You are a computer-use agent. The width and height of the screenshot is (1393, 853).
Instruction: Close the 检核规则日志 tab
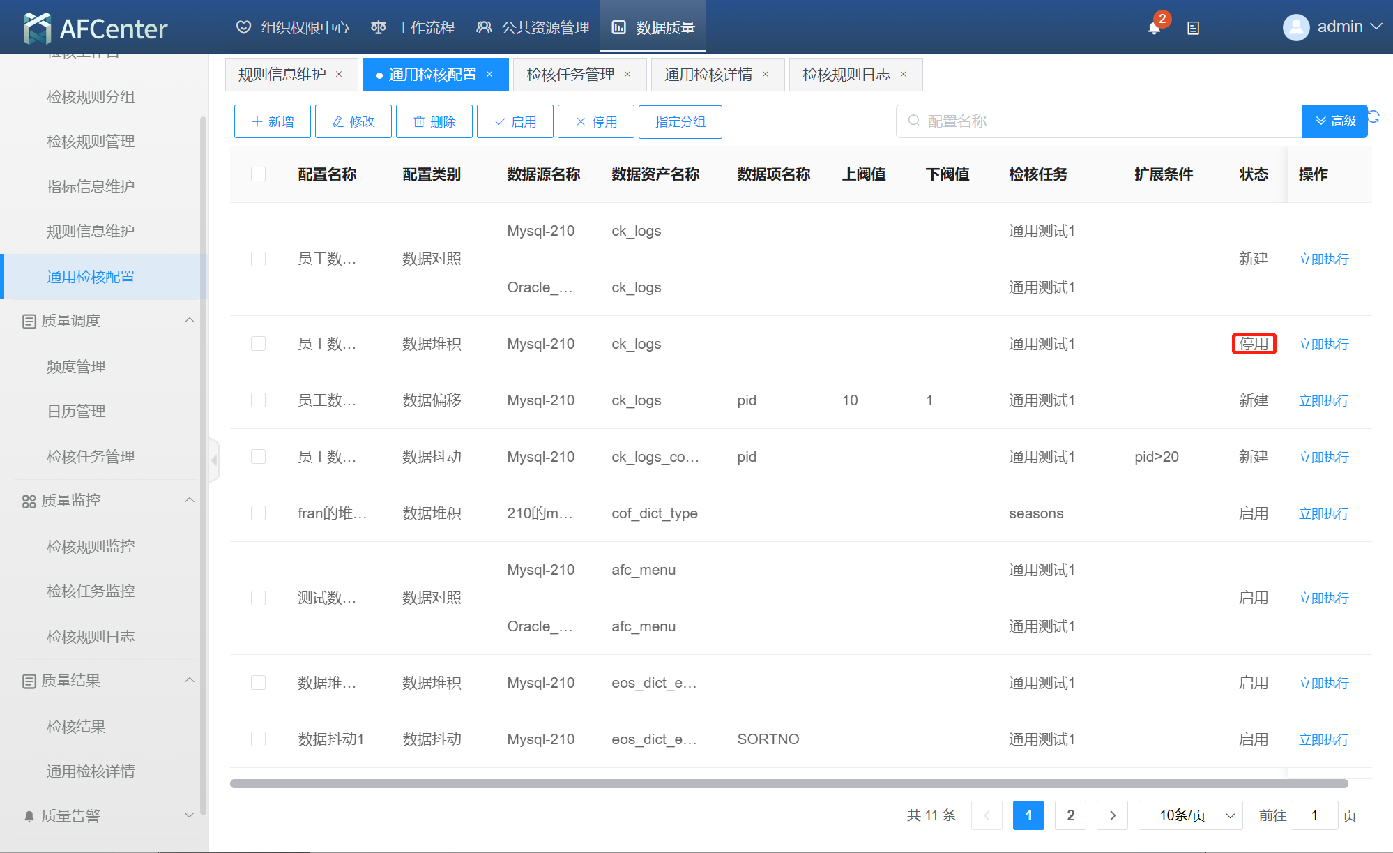point(904,75)
